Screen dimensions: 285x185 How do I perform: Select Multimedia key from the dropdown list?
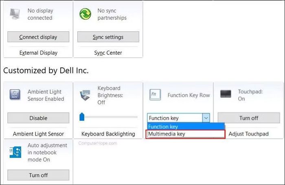coord(185,134)
